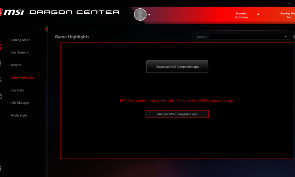295x177 pixels.
Task: Open the Scenario Customize dropdown
Action: point(258,14)
